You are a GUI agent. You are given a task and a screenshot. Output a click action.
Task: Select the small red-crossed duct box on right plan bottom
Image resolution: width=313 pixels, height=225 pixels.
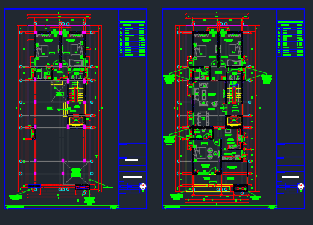pos(241,188)
